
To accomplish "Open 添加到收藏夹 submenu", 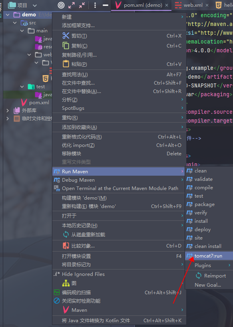I will (119, 127).
